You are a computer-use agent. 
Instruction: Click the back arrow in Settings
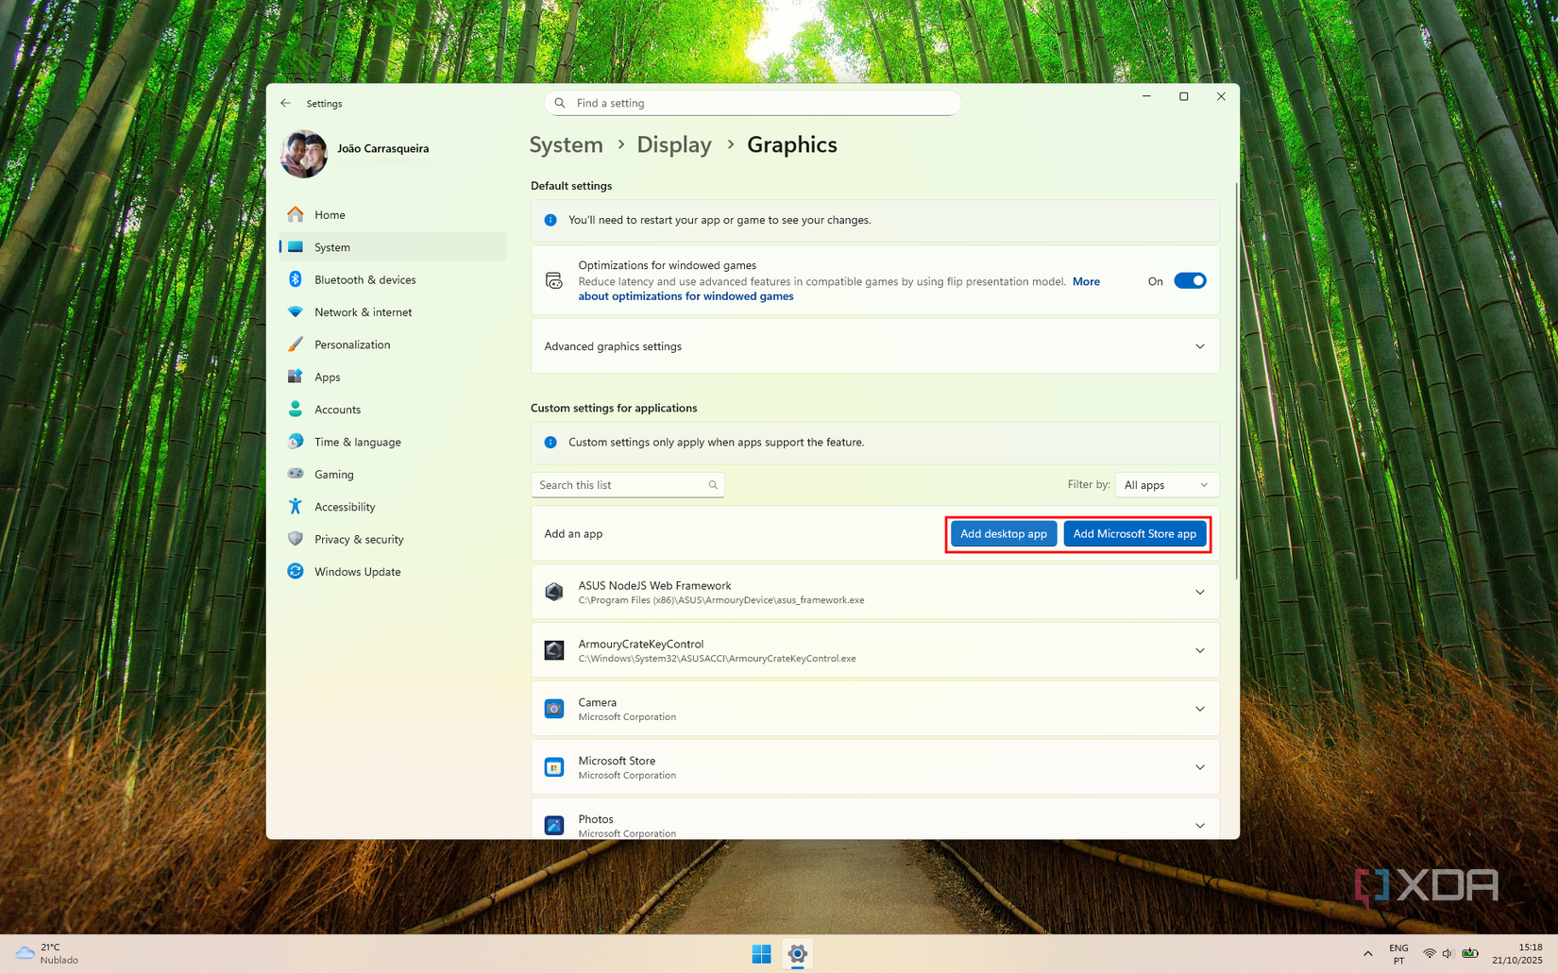[x=285, y=103]
